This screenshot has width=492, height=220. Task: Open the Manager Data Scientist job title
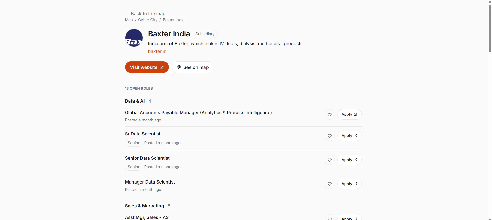150,182
